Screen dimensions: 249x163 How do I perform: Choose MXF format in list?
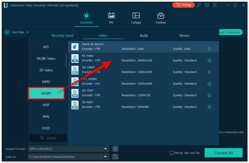[46, 105]
